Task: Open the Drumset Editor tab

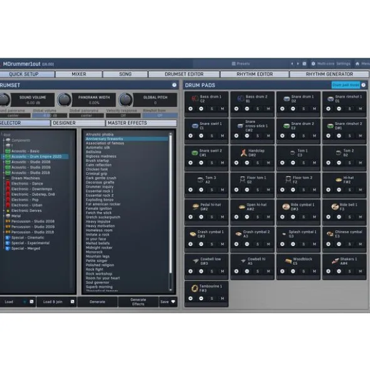Action: tap(184, 74)
